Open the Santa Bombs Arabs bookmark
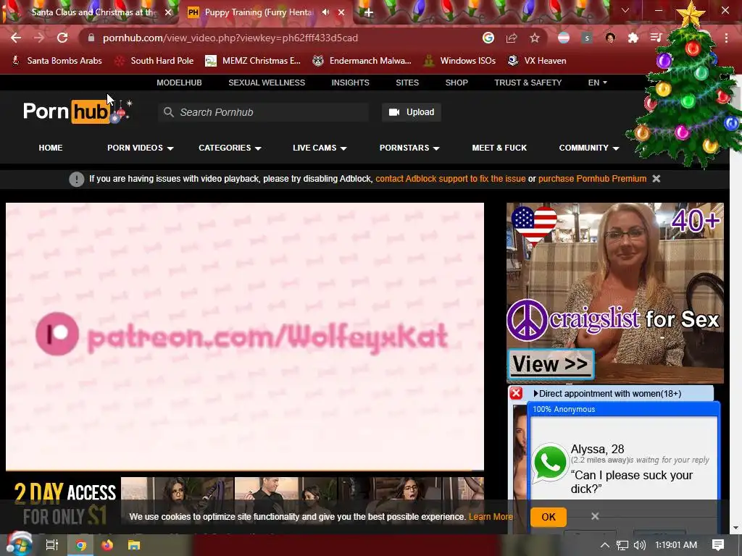 coord(57,61)
